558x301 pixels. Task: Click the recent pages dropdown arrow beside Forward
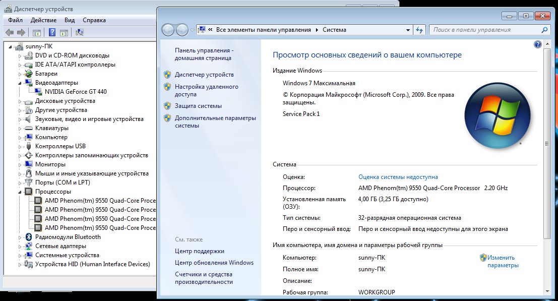click(192, 30)
